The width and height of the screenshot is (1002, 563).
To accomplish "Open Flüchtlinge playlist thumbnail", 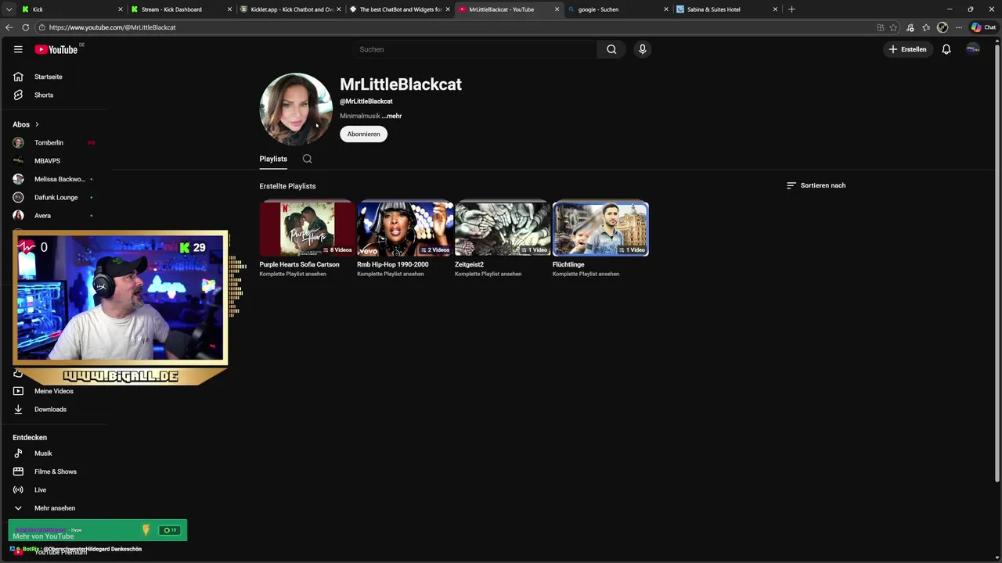I will [x=600, y=228].
